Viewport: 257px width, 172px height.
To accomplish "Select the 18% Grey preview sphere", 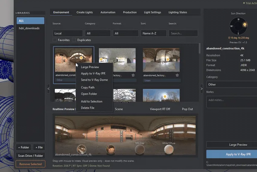I will (x=140, y=150).
